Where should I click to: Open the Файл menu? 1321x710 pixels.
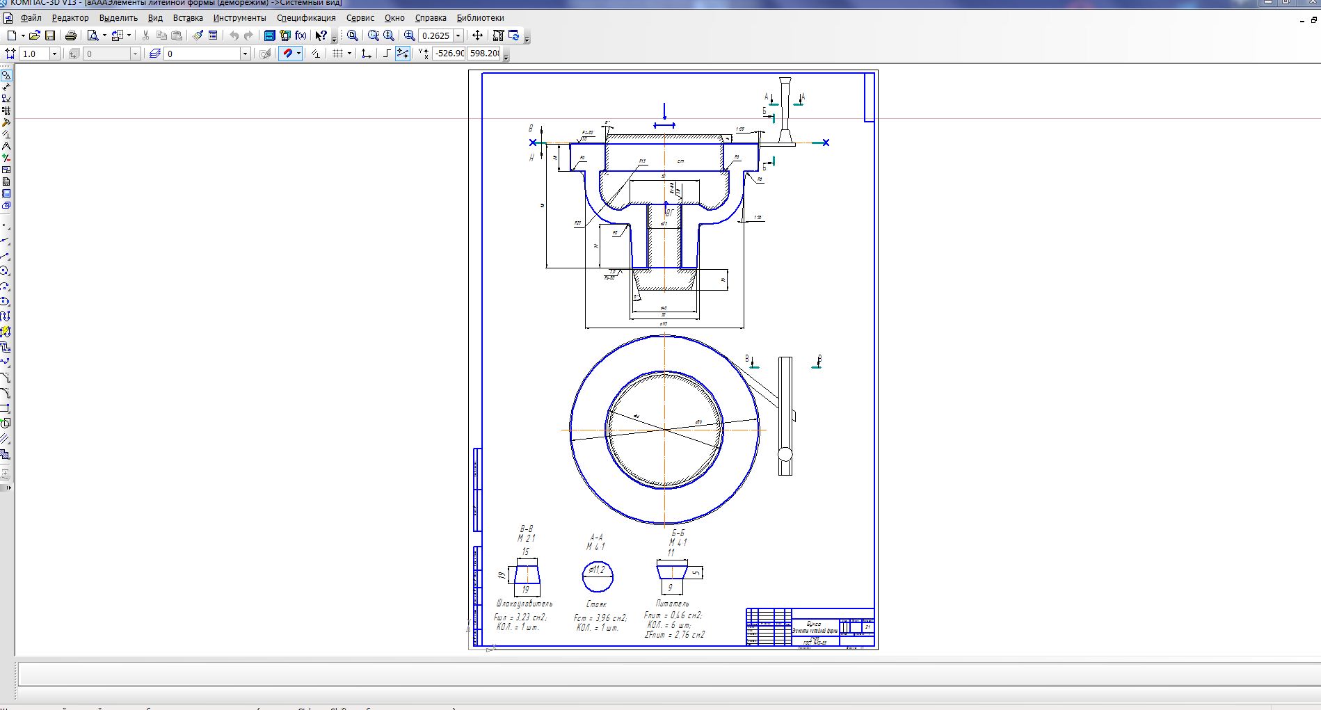pos(31,18)
